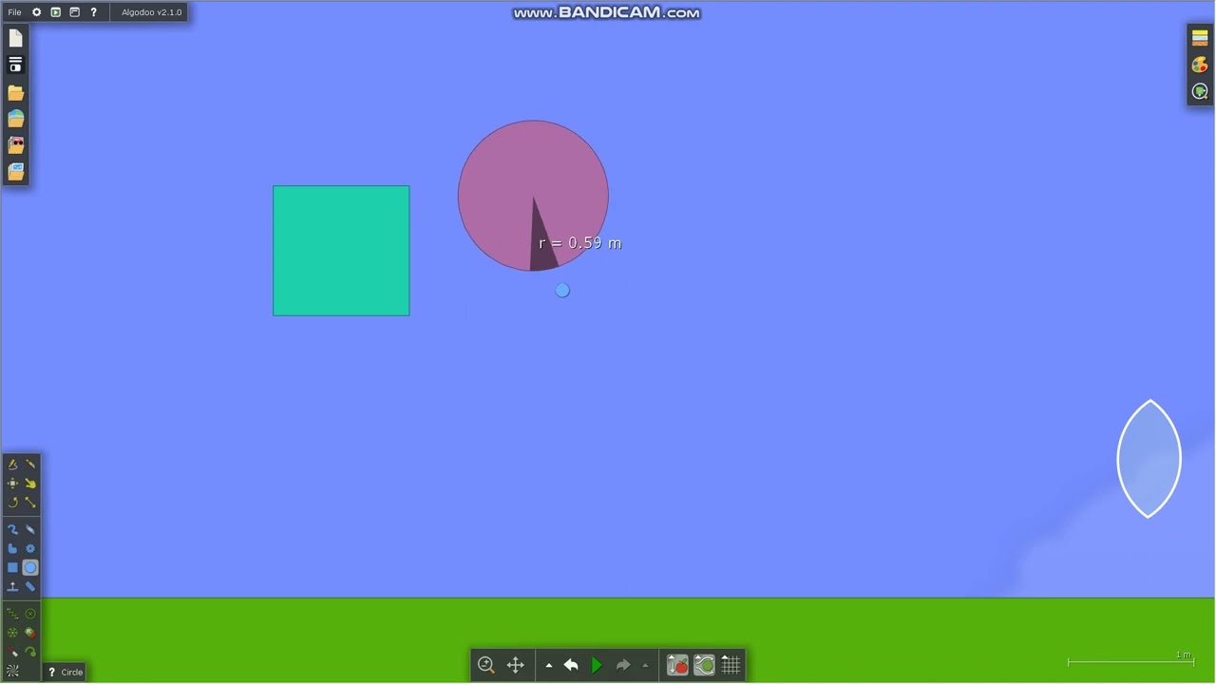1216x684 pixels.
Task: Select the teal square object
Action: pos(341,251)
